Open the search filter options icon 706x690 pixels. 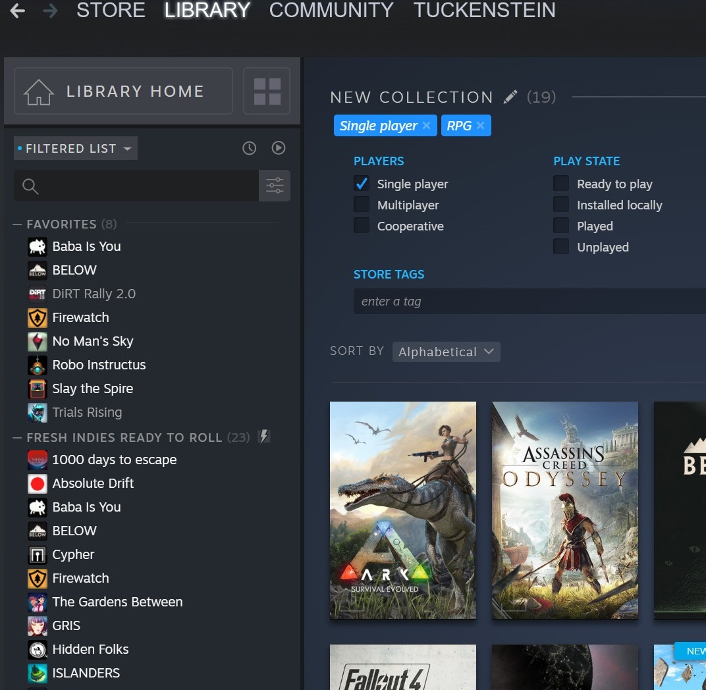275,185
